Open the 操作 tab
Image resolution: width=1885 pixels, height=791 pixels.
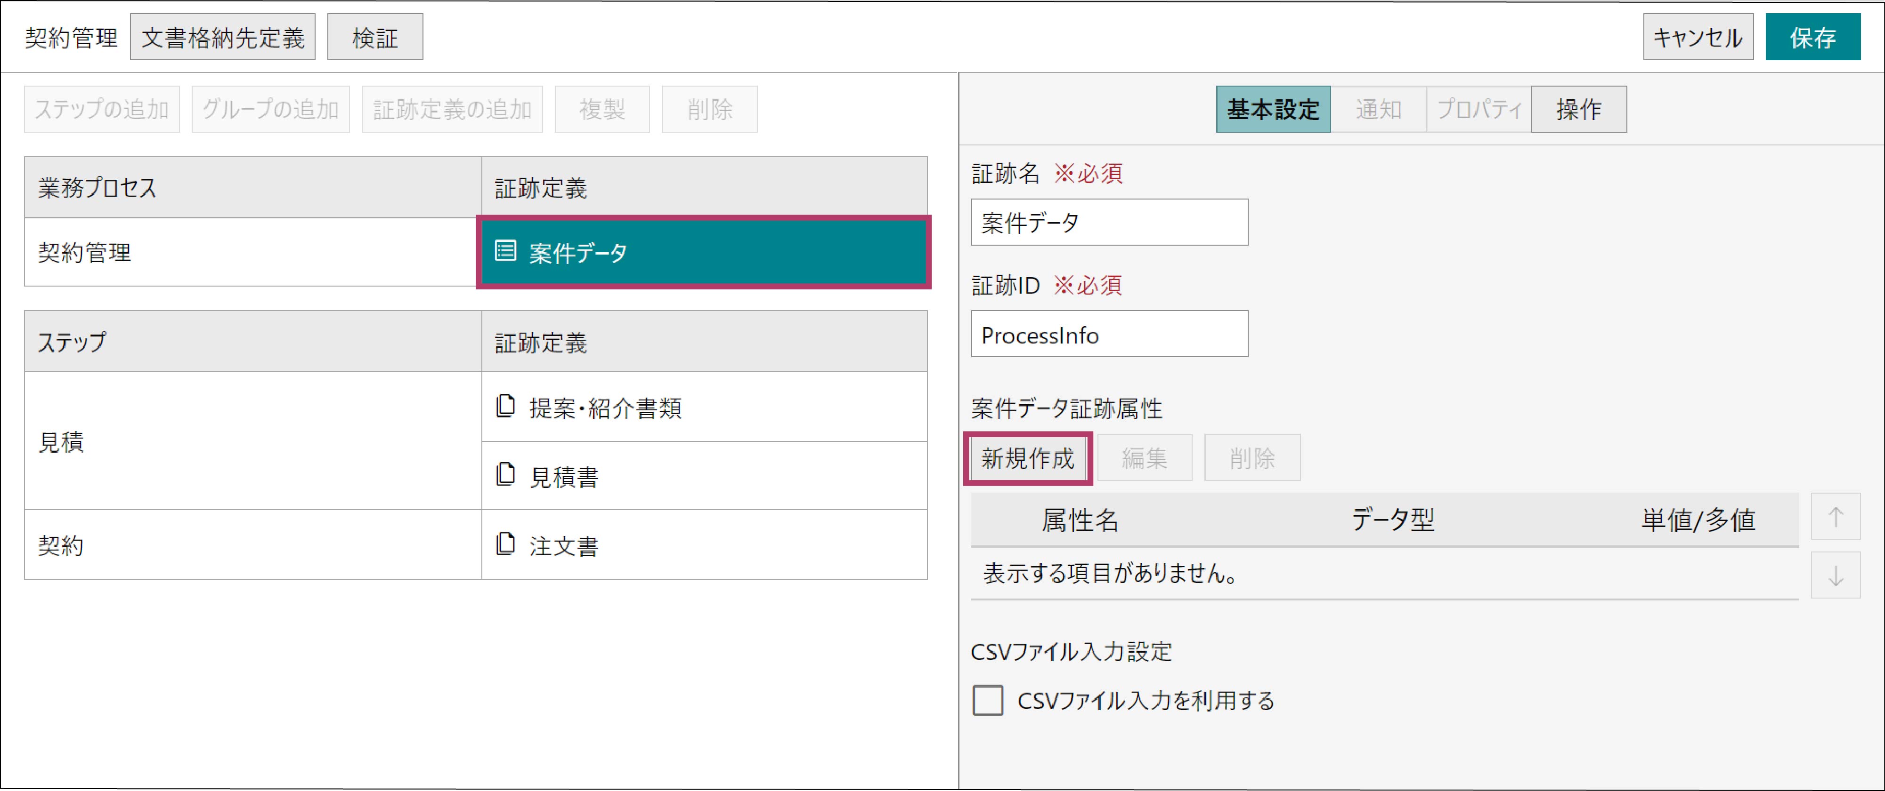point(1579,109)
